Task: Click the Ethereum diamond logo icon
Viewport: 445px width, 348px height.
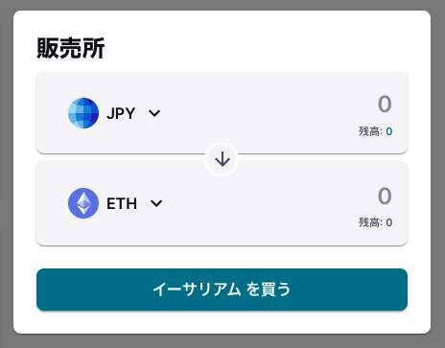Action: point(83,203)
